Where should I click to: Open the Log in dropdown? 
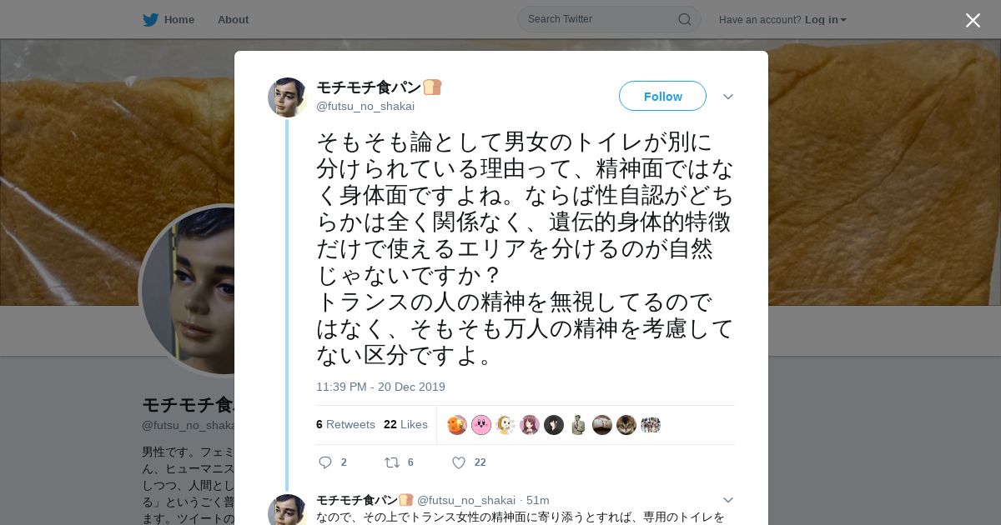[x=826, y=20]
